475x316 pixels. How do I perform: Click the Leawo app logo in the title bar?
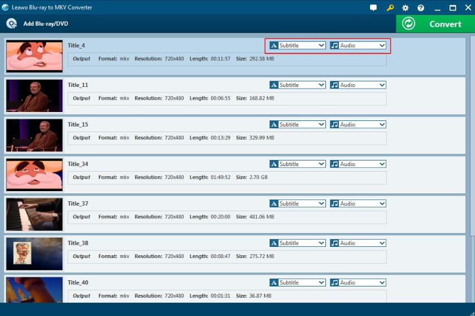click(x=5, y=7)
